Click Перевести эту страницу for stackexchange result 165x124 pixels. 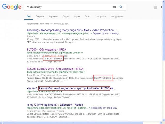click(x=105, y=33)
